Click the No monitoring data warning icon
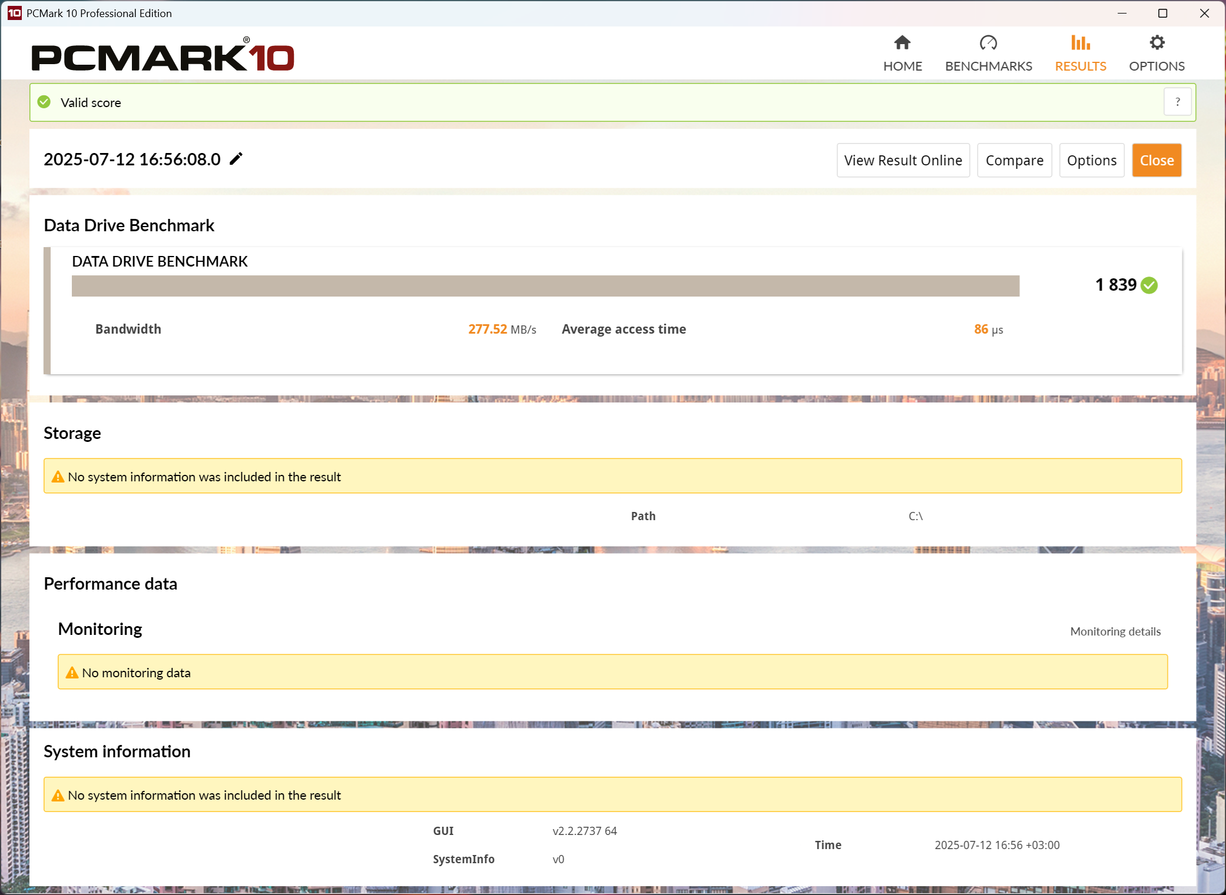The image size is (1226, 895). (x=72, y=673)
